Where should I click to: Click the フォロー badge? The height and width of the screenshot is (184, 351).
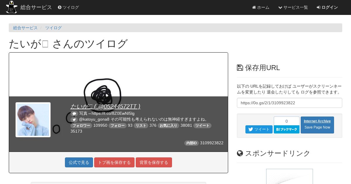(x=118, y=126)
